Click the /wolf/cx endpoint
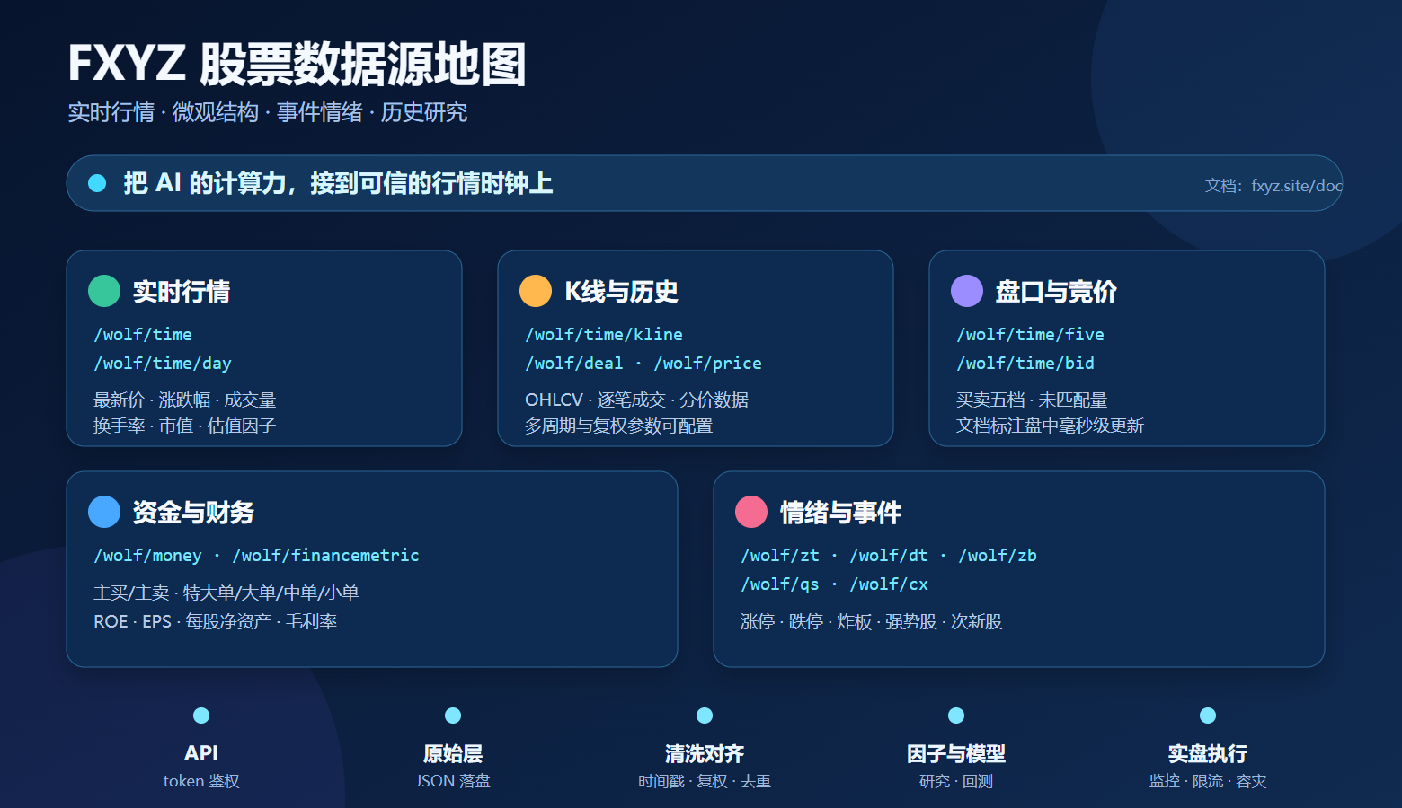The width and height of the screenshot is (1402, 808). pyautogui.click(x=889, y=584)
